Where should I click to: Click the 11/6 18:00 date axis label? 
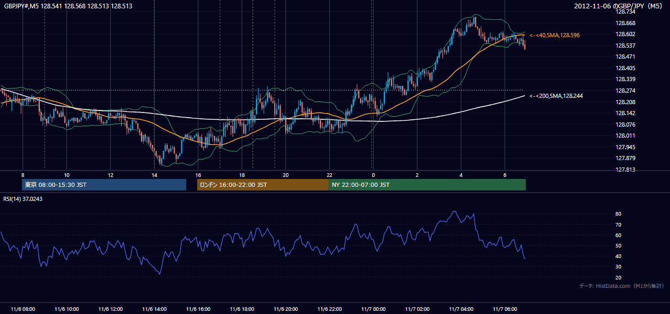coord(242,309)
